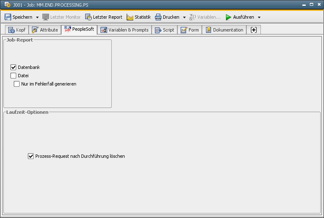
Task: Open the Form tab
Action: 190,30
